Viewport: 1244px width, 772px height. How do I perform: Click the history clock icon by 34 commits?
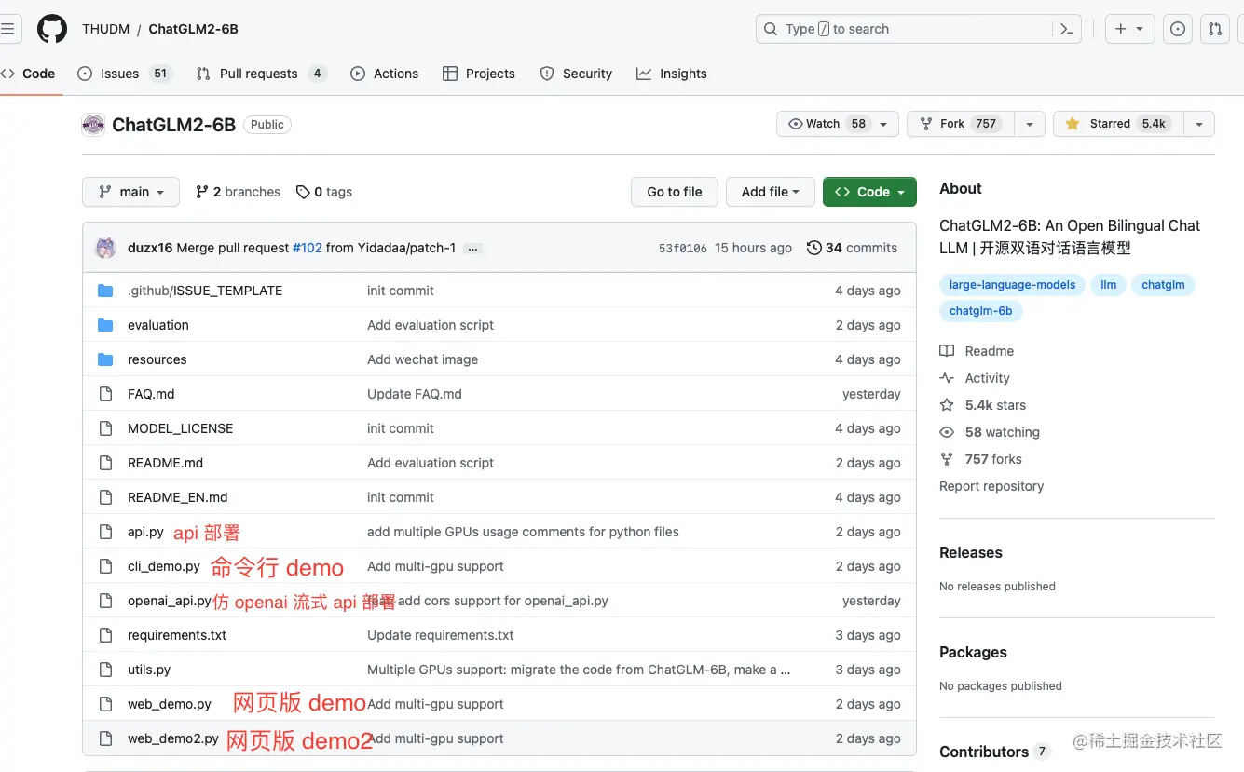point(814,248)
